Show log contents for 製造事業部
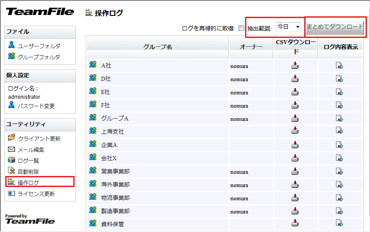This screenshot has height=232, width=370. (x=339, y=210)
